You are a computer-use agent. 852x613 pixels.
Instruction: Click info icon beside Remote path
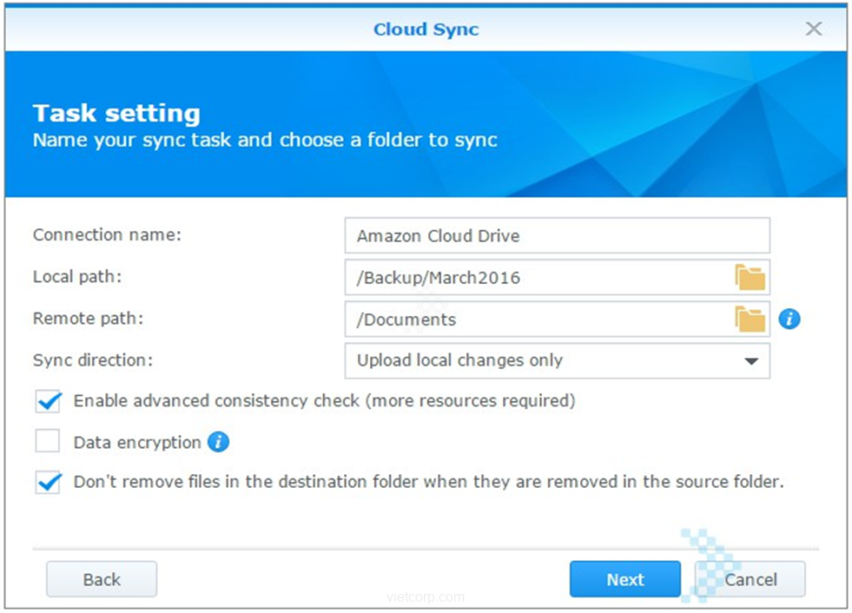(x=789, y=320)
